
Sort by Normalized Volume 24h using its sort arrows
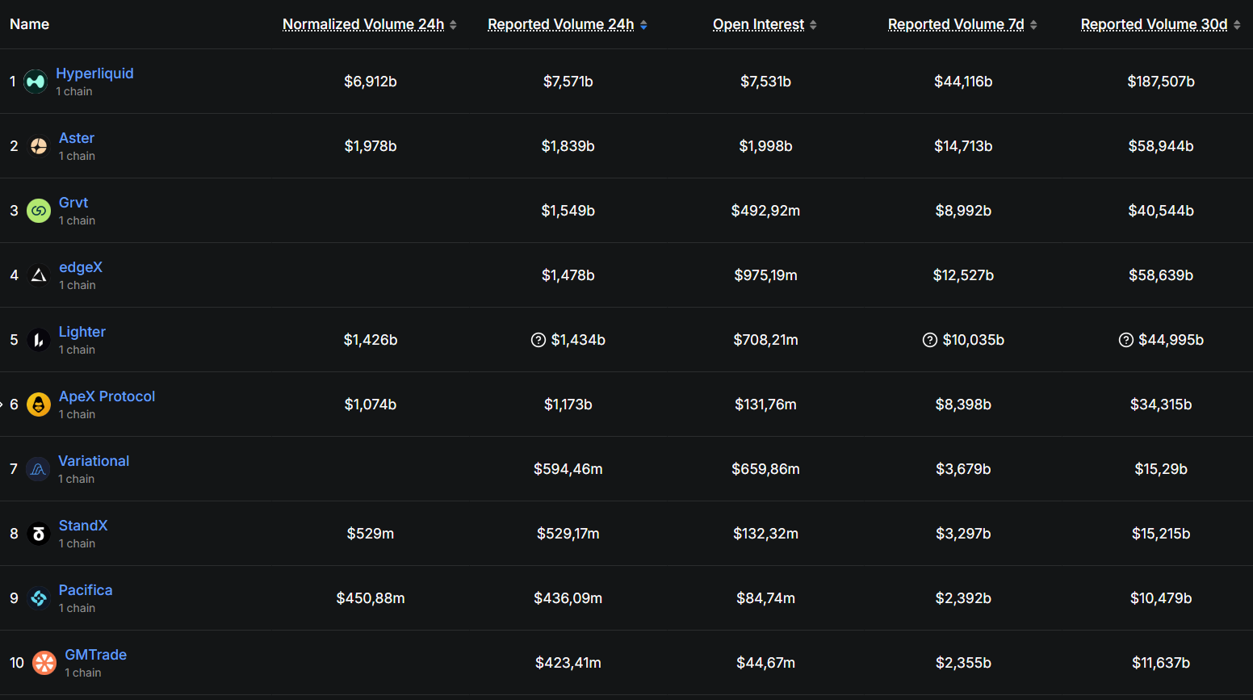point(453,25)
